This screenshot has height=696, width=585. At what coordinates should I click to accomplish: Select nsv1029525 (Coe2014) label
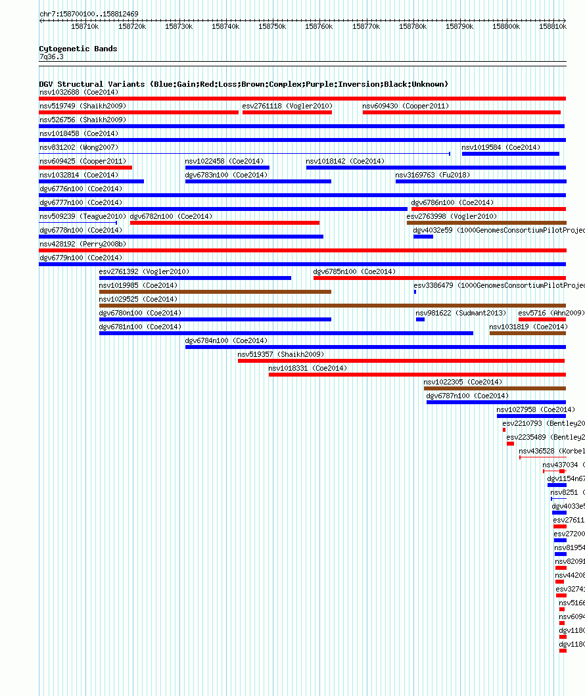tap(139, 299)
